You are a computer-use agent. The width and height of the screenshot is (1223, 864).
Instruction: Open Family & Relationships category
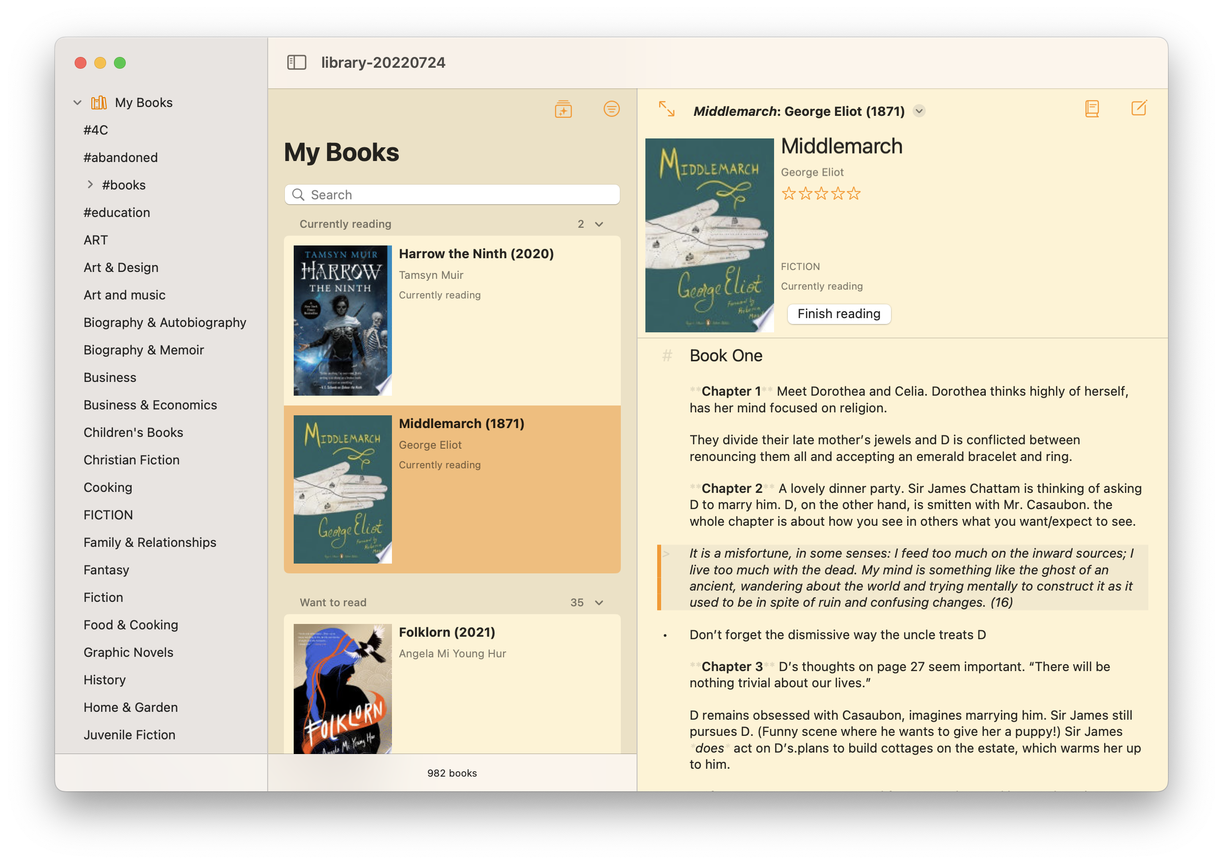pos(150,542)
